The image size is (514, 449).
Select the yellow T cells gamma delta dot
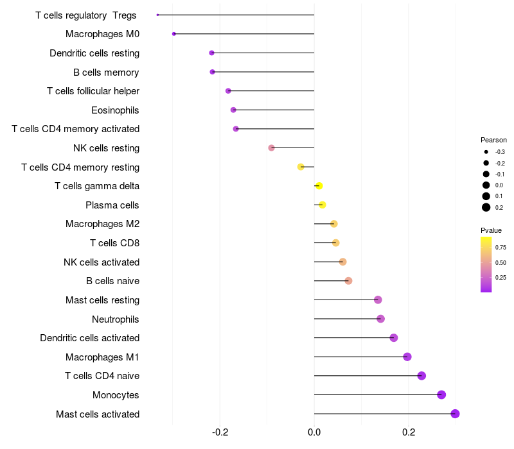click(319, 186)
